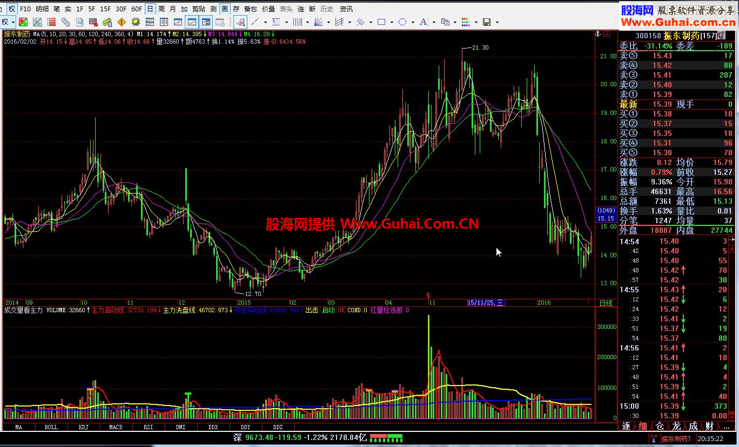Click the 15/11/25 date marker on timeline
The width and height of the screenshot is (739, 447).
[x=486, y=302]
